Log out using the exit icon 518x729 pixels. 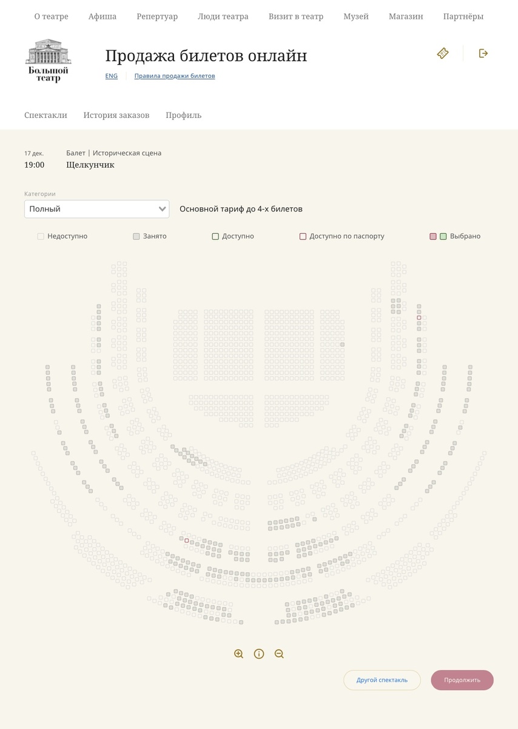pos(483,53)
